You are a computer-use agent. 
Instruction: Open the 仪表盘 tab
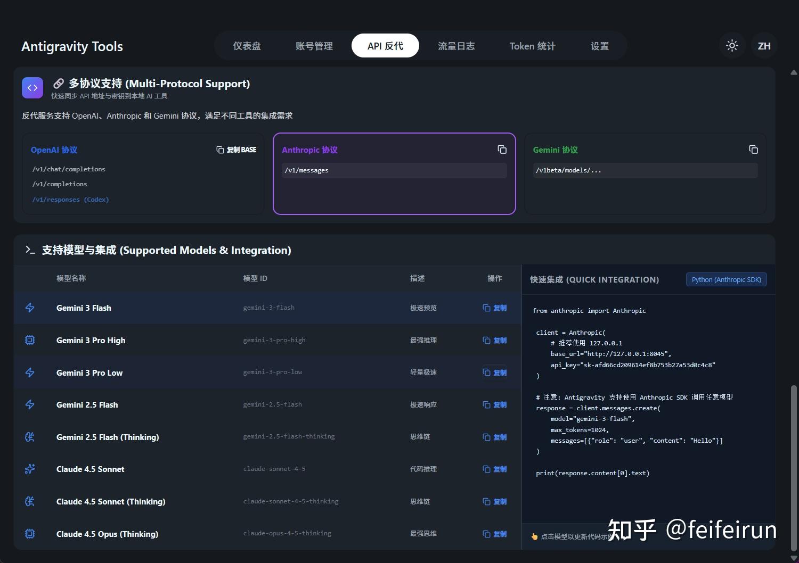247,46
